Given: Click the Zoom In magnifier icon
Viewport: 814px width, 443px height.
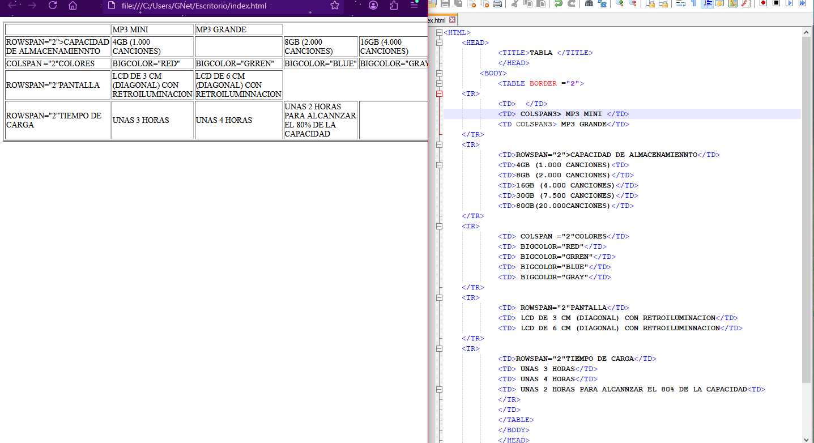Looking at the screenshot, I should 619,3.
